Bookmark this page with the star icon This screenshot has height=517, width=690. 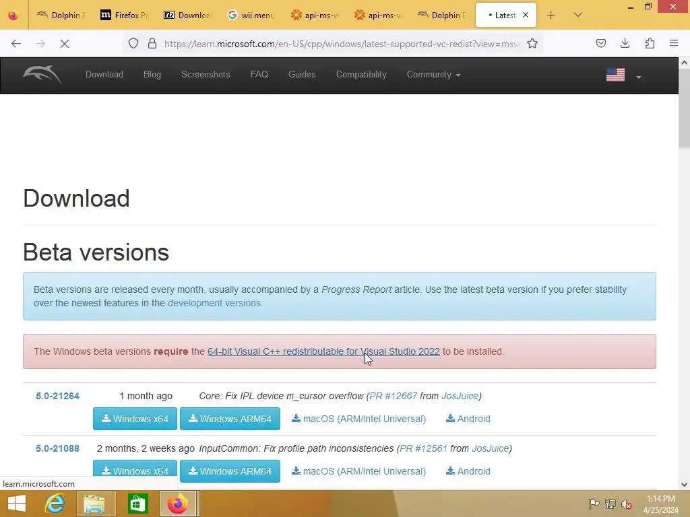point(532,44)
